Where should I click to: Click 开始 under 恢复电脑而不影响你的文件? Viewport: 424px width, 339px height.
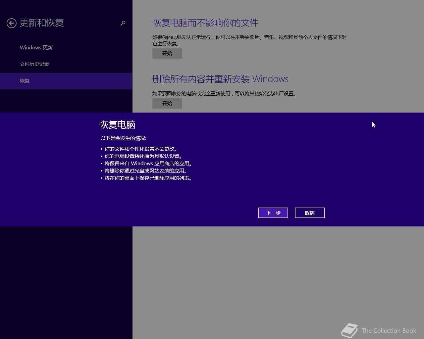click(167, 53)
